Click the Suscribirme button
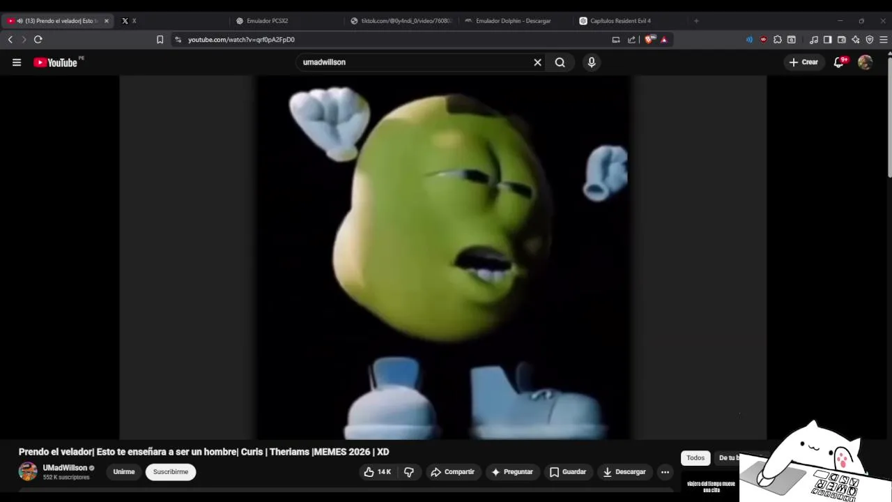Screen dimensions: 892x502 [171, 472]
